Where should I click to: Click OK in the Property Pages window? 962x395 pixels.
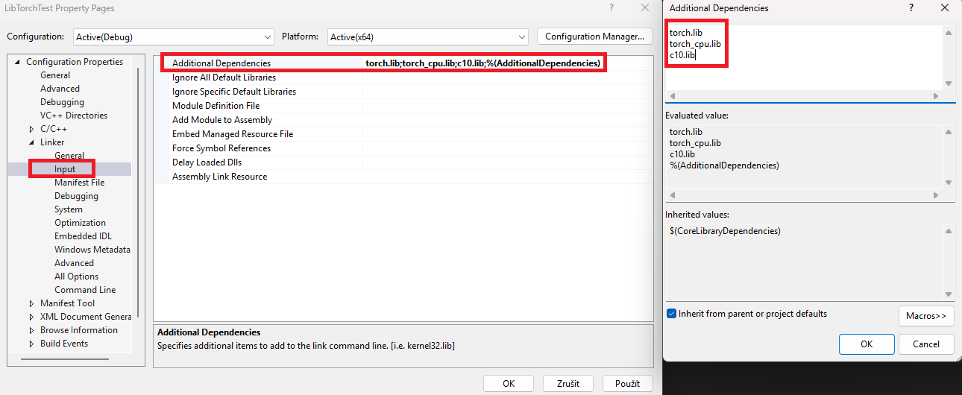[x=508, y=384]
